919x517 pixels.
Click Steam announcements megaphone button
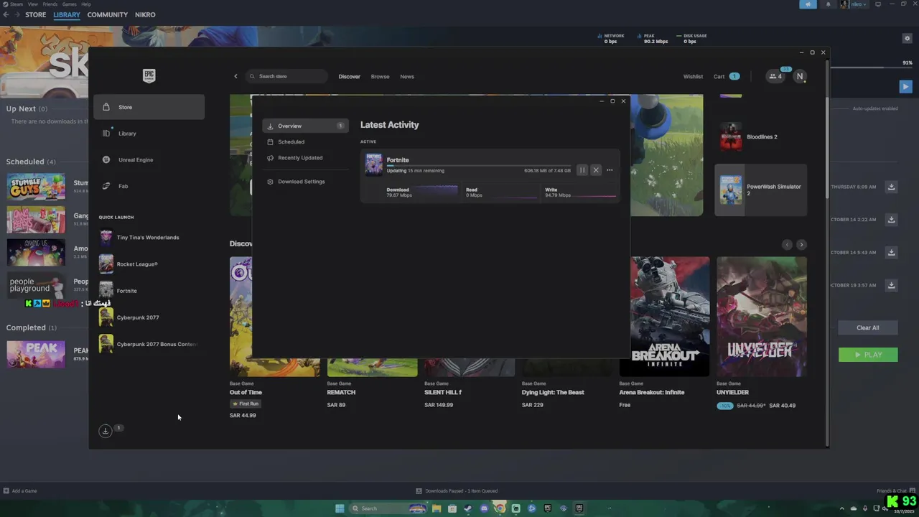808,4
